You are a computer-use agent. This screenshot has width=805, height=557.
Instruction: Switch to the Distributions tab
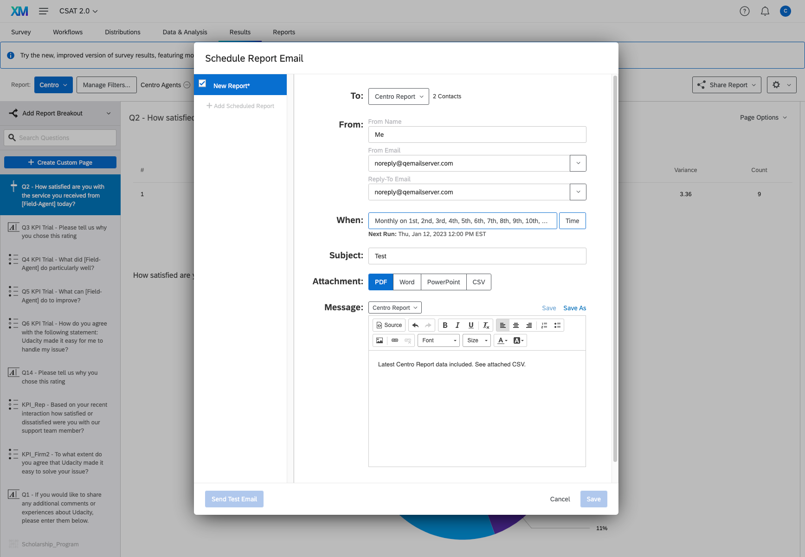pos(122,32)
